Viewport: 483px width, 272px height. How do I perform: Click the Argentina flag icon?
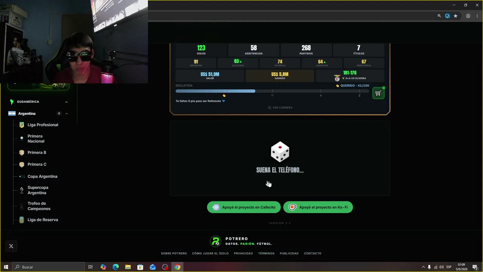point(12,114)
